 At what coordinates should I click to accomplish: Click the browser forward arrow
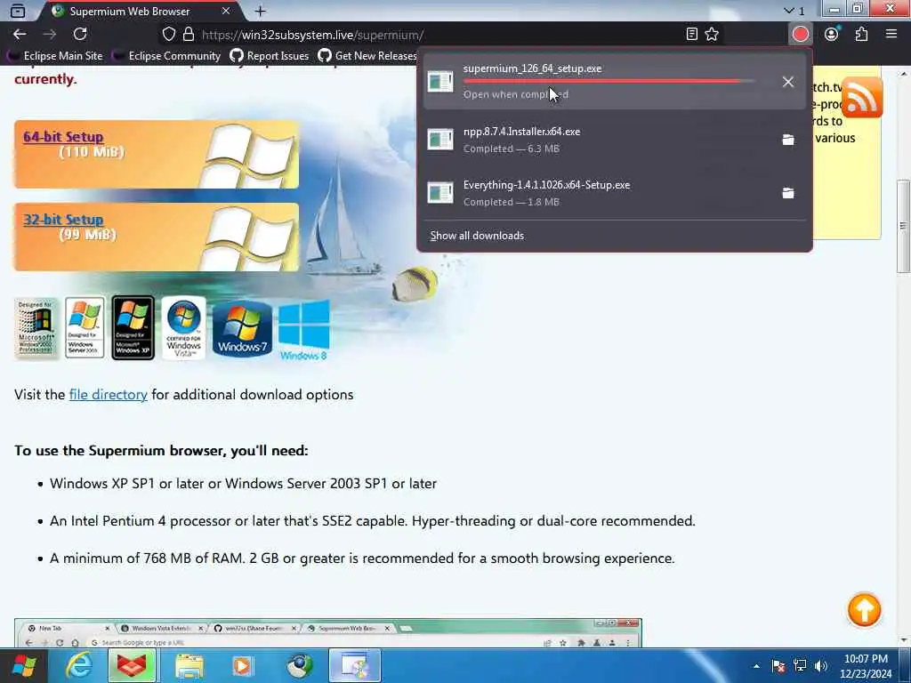pyautogui.click(x=50, y=35)
